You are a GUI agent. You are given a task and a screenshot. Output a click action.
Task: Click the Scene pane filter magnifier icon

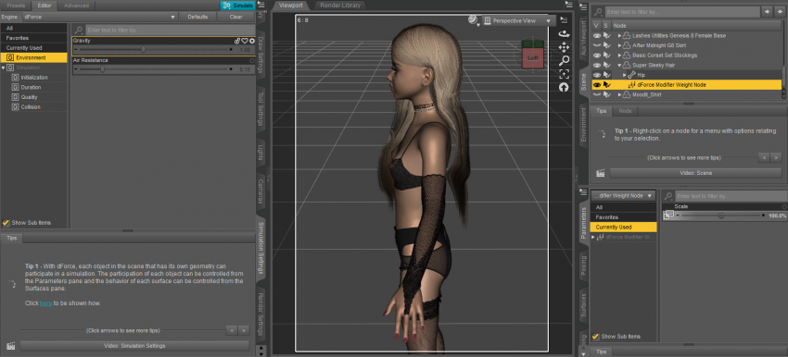(x=598, y=11)
